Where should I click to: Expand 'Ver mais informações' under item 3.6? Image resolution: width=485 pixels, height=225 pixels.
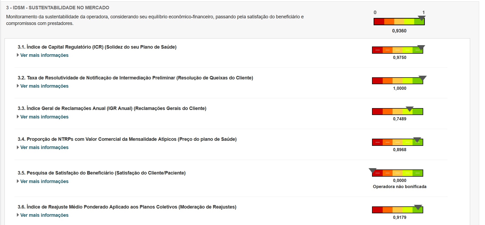tap(45, 215)
